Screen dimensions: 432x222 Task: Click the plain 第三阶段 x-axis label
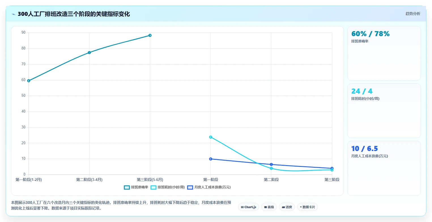(332, 180)
